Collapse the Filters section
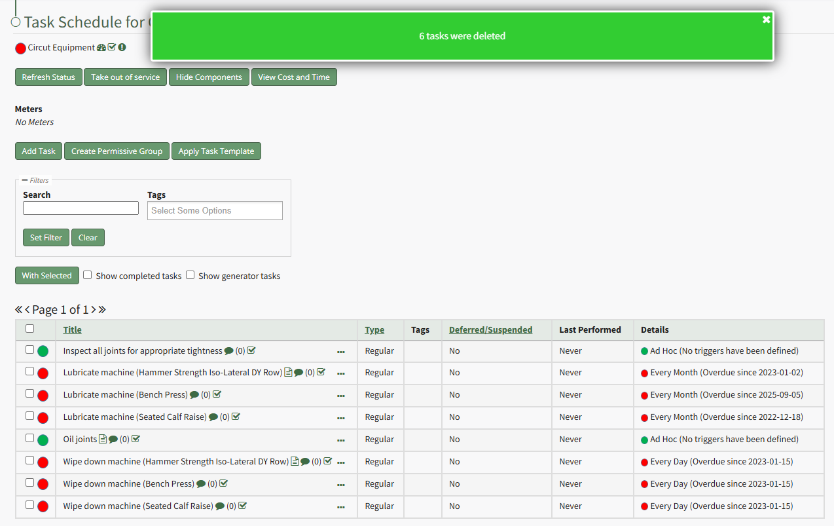This screenshot has width=834, height=526. click(x=25, y=180)
